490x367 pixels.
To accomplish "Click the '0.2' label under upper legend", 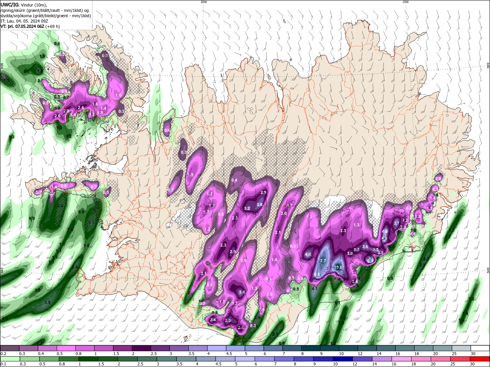I will tap(3, 354).
